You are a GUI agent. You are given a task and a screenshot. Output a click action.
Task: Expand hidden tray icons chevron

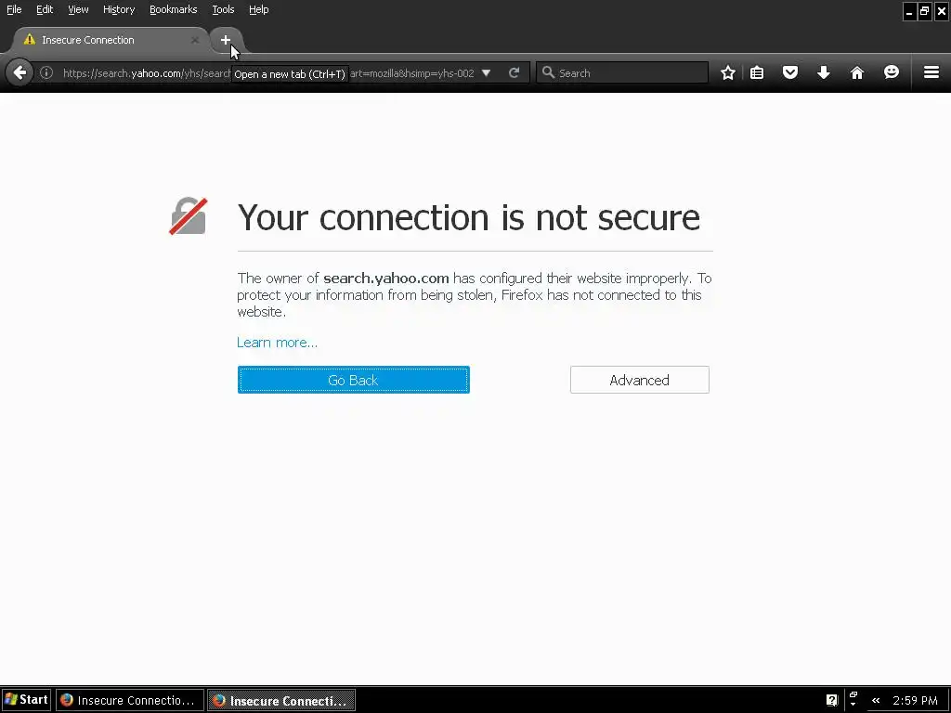point(875,700)
